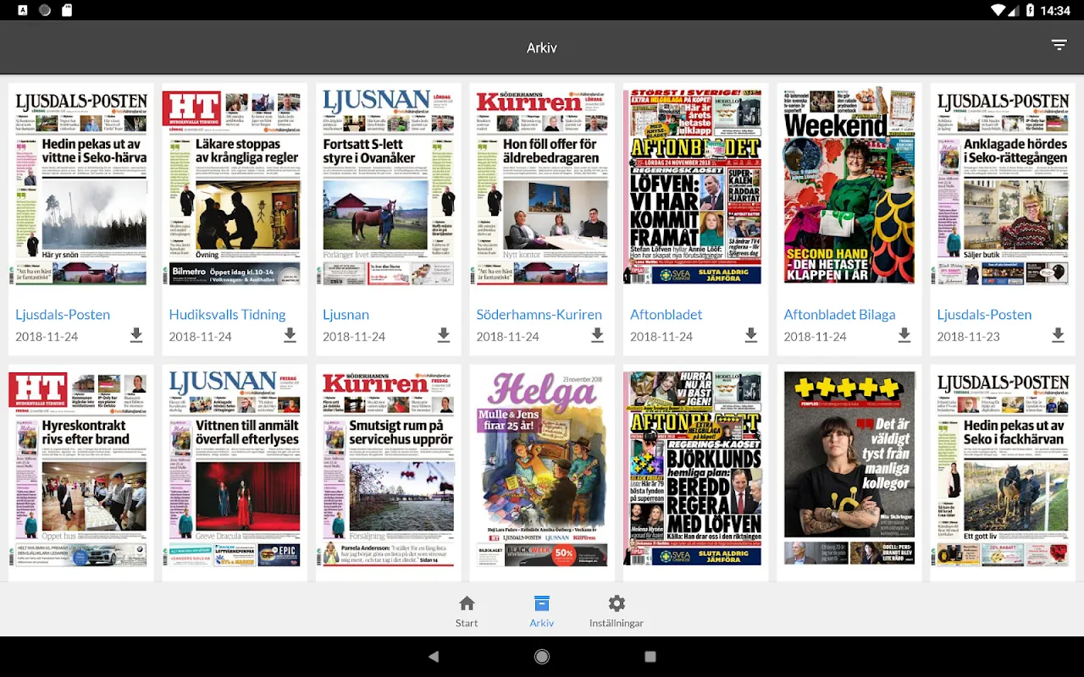Open the Helga magazine cover thumbnail
Viewport: 1084px width, 677px height.
tap(542, 468)
